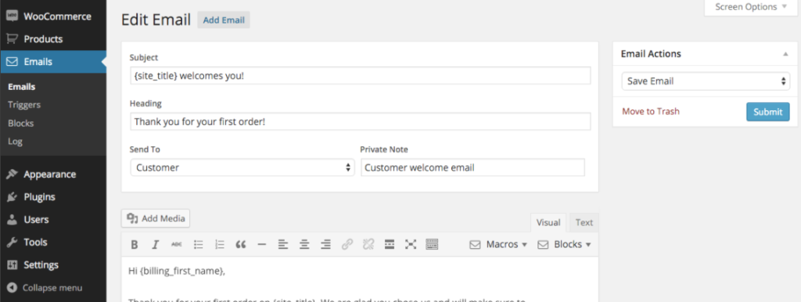Open the Users menu

point(53,220)
